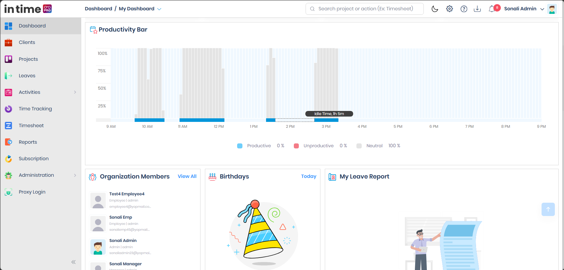The width and height of the screenshot is (564, 270).
Task: Toggle dark mode with the moon icon
Action: click(435, 9)
